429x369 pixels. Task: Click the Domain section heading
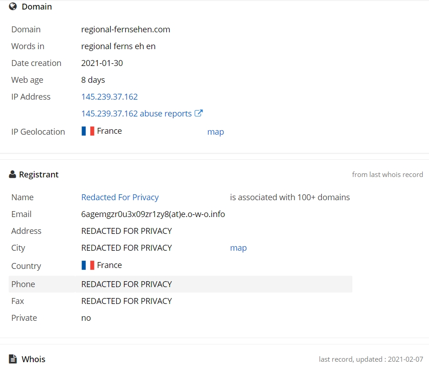pos(36,6)
